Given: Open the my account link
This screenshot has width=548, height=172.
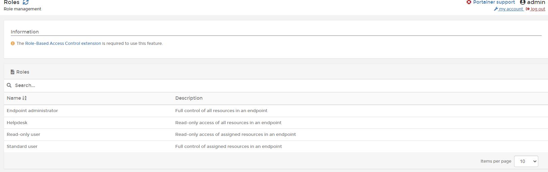Looking at the screenshot, I should 511,9.
